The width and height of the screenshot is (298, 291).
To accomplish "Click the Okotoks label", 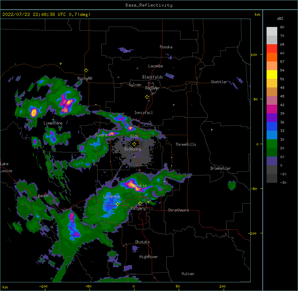I will coord(142,242).
